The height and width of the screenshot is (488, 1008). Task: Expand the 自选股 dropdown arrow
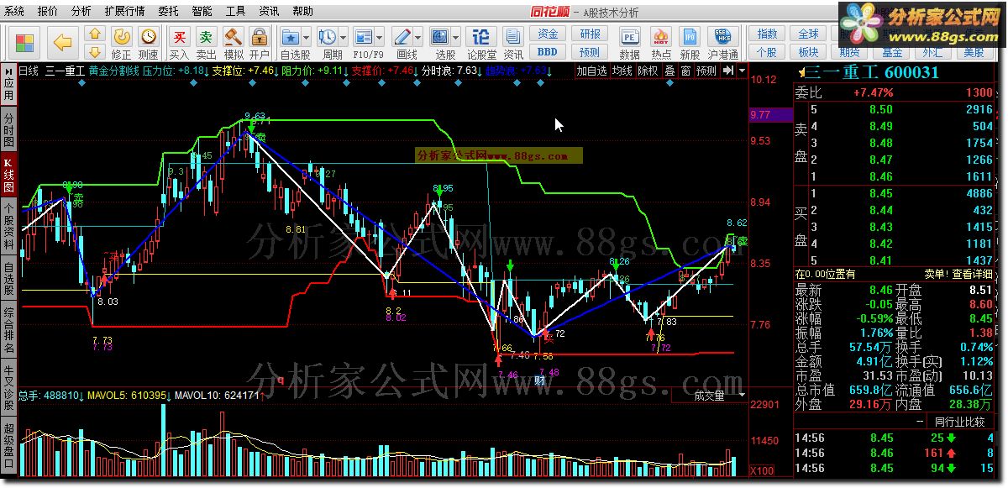click(307, 37)
